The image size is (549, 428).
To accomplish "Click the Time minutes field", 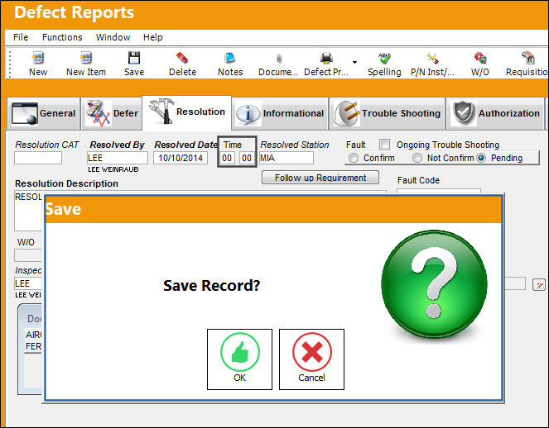I will (247, 159).
